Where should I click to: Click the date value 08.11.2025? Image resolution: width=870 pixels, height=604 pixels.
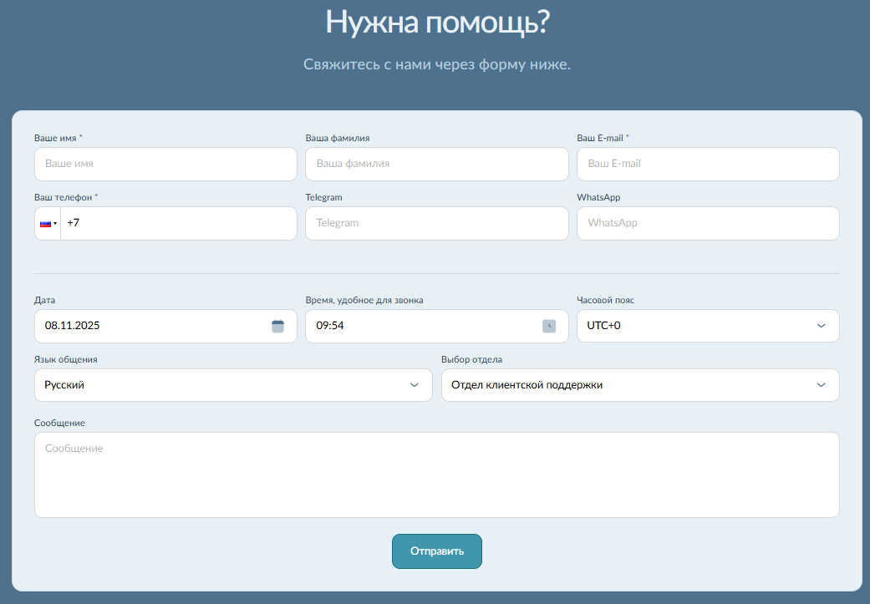(x=73, y=326)
